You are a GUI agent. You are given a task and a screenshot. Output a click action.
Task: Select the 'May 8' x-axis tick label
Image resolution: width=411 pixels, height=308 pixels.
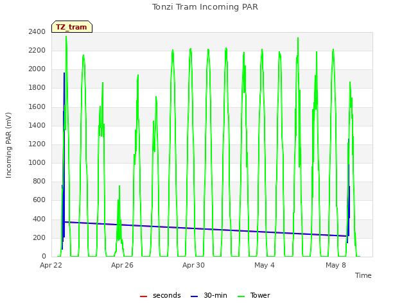coord(336,265)
